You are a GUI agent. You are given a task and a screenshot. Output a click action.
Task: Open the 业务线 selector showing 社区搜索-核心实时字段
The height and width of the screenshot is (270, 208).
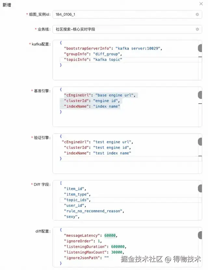pyautogui.click(x=123, y=29)
